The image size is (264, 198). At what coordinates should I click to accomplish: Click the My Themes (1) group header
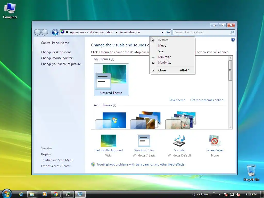104,59
